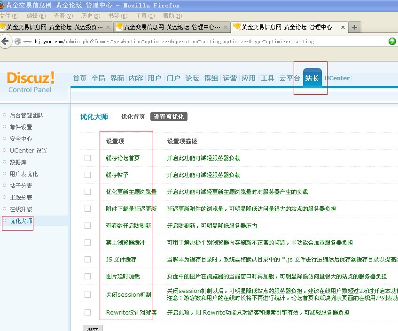Tick the 附件下载量延迟更新 checkbox
The image size is (398, 331).
(87, 209)
